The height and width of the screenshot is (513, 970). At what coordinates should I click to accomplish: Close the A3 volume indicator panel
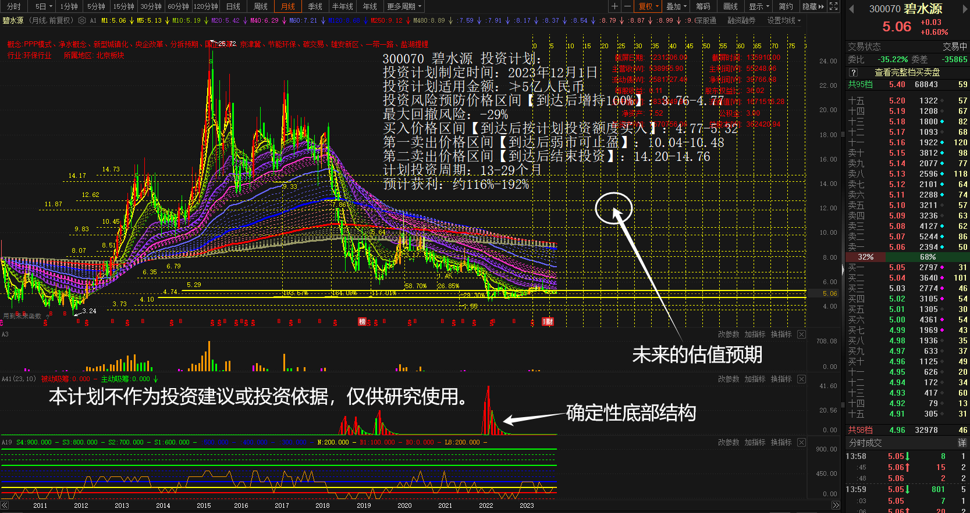pos(801,335)
